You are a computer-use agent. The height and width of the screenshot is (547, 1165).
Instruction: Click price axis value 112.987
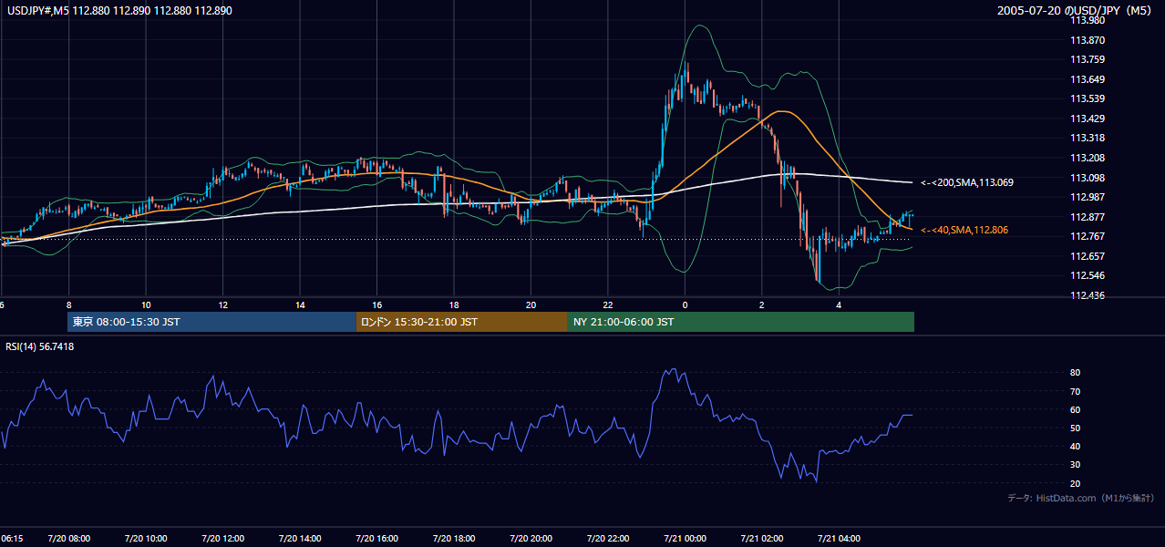(1088, 197)
